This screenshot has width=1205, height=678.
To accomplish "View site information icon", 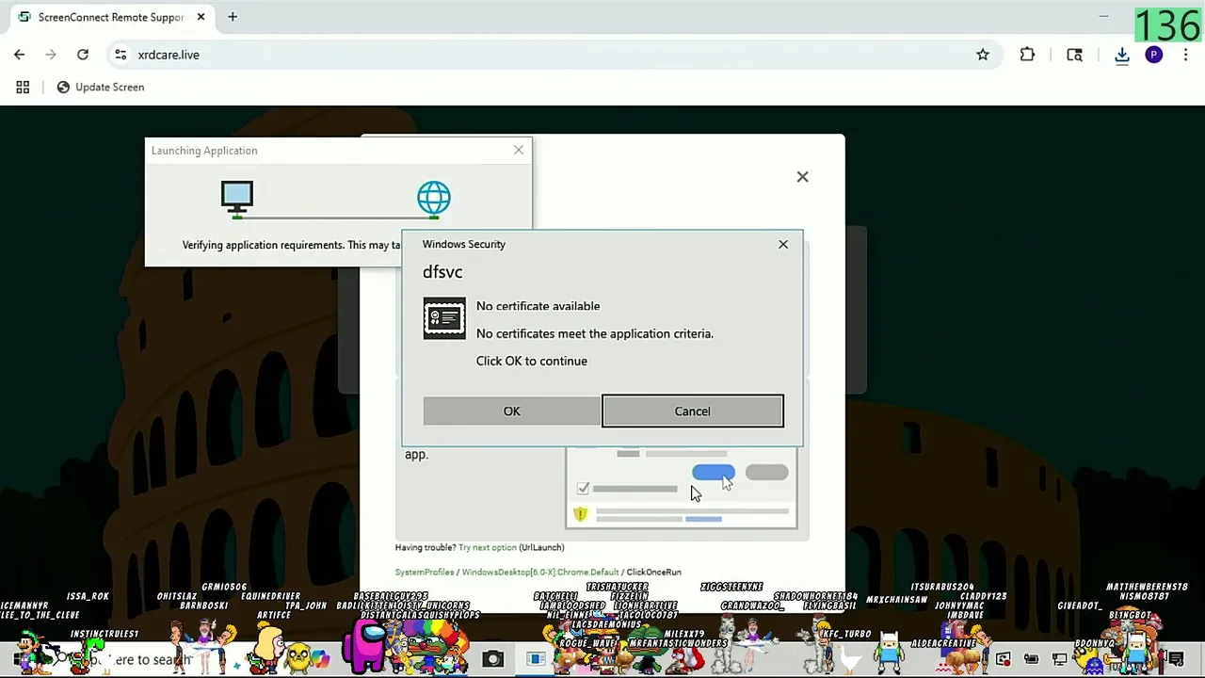I will (x=120, y=55).
